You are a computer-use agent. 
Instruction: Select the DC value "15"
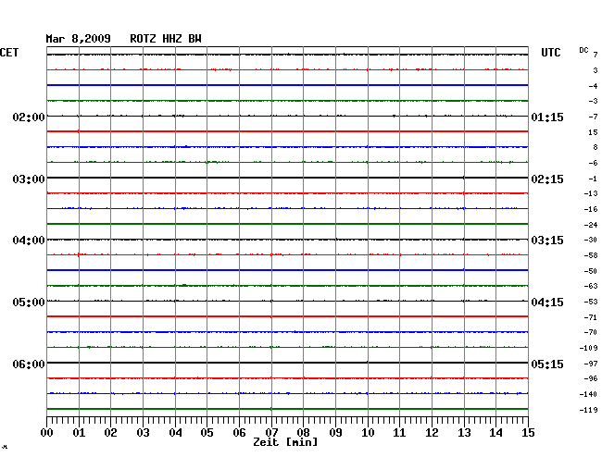593,132
